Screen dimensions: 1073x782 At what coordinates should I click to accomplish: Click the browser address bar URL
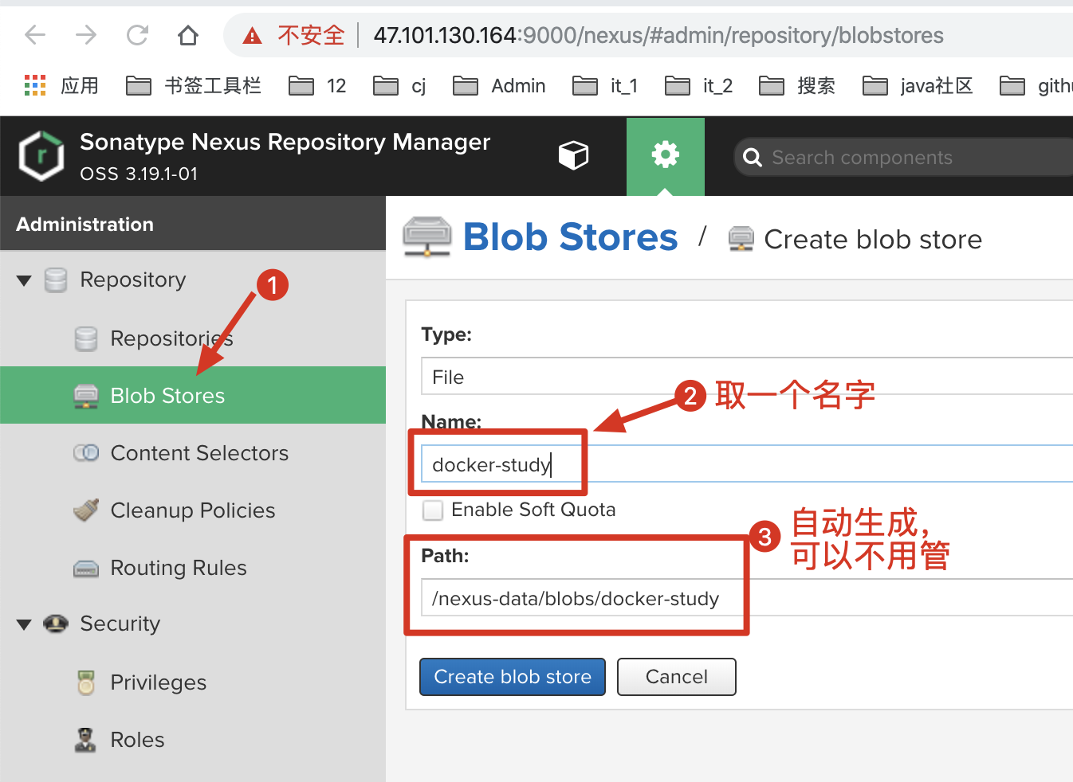(x=658, y=35)
